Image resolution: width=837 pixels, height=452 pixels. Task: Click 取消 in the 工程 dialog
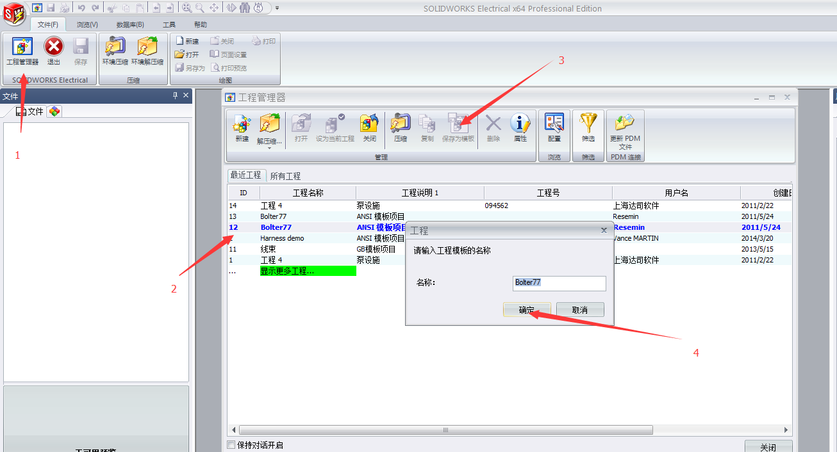(580, 310)
